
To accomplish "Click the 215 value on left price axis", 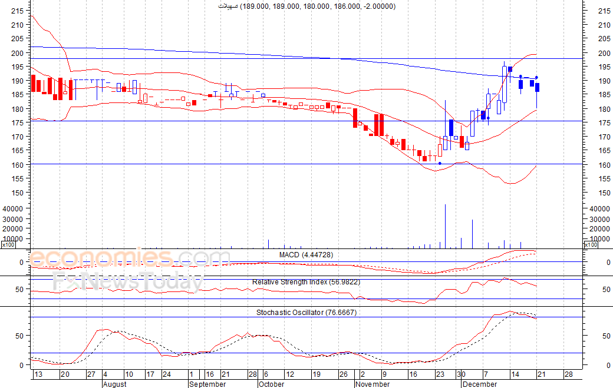I will point(17,11).
